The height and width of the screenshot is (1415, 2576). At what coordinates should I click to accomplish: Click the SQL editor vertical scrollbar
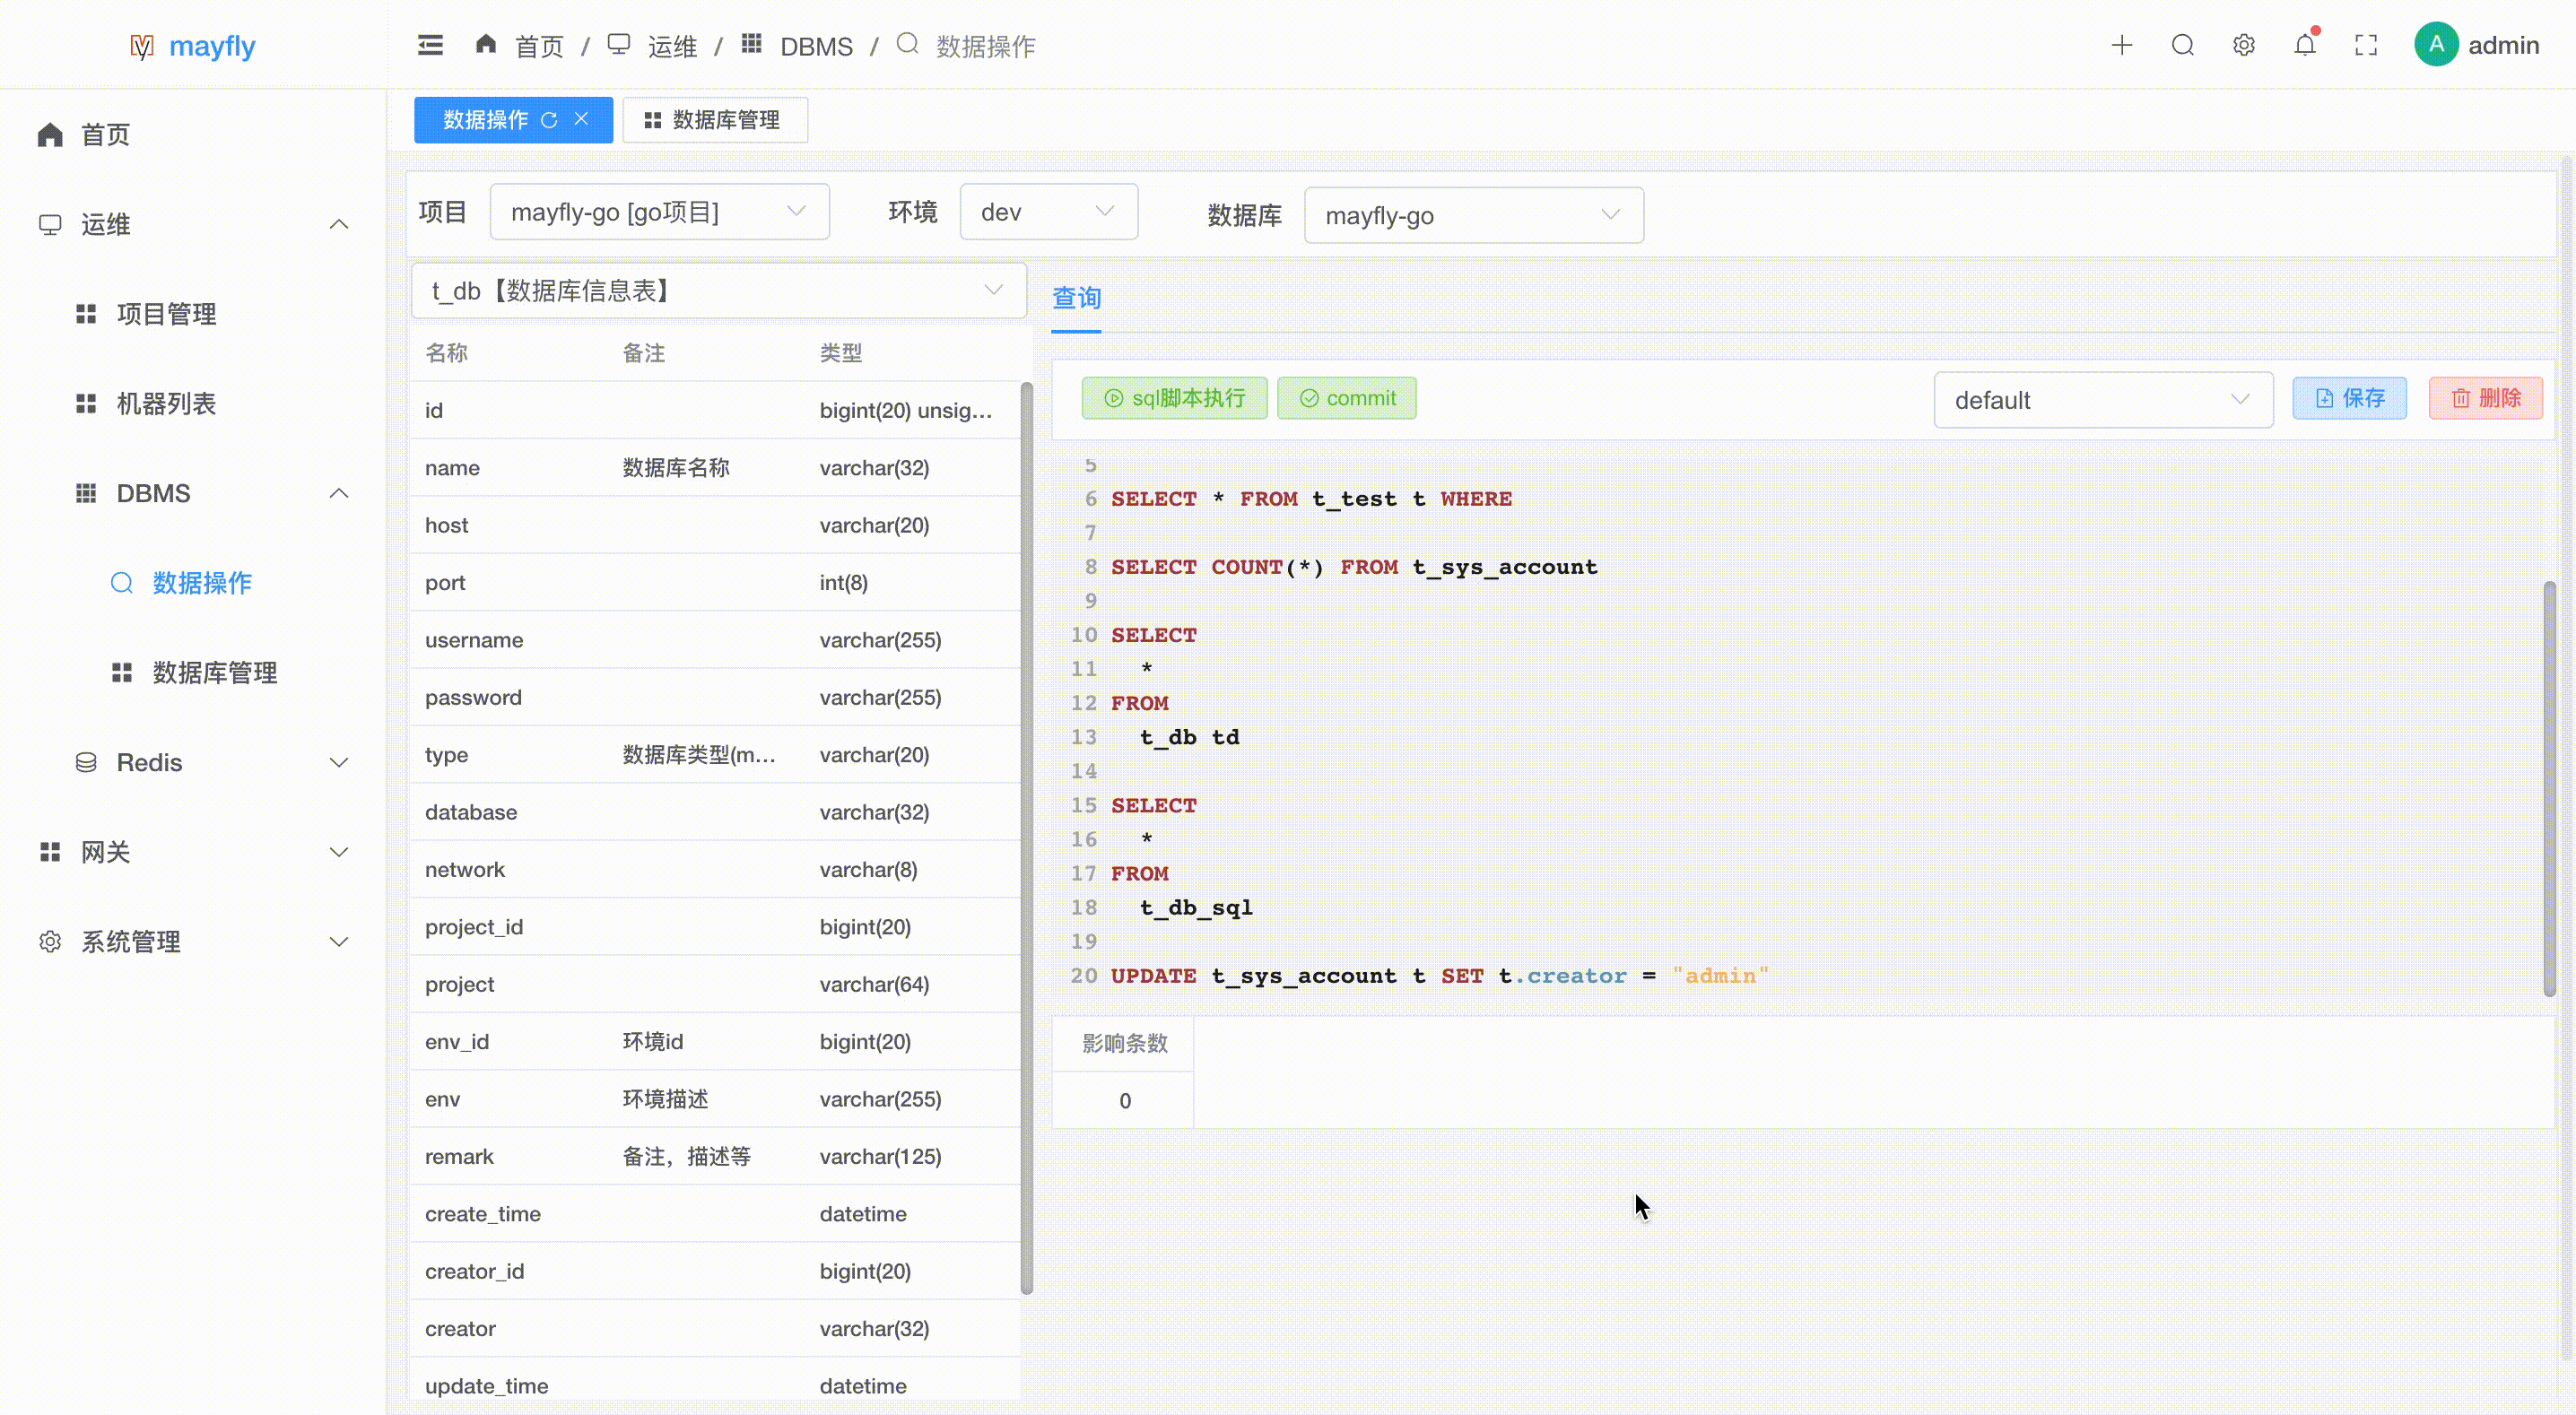(2549, 790)
